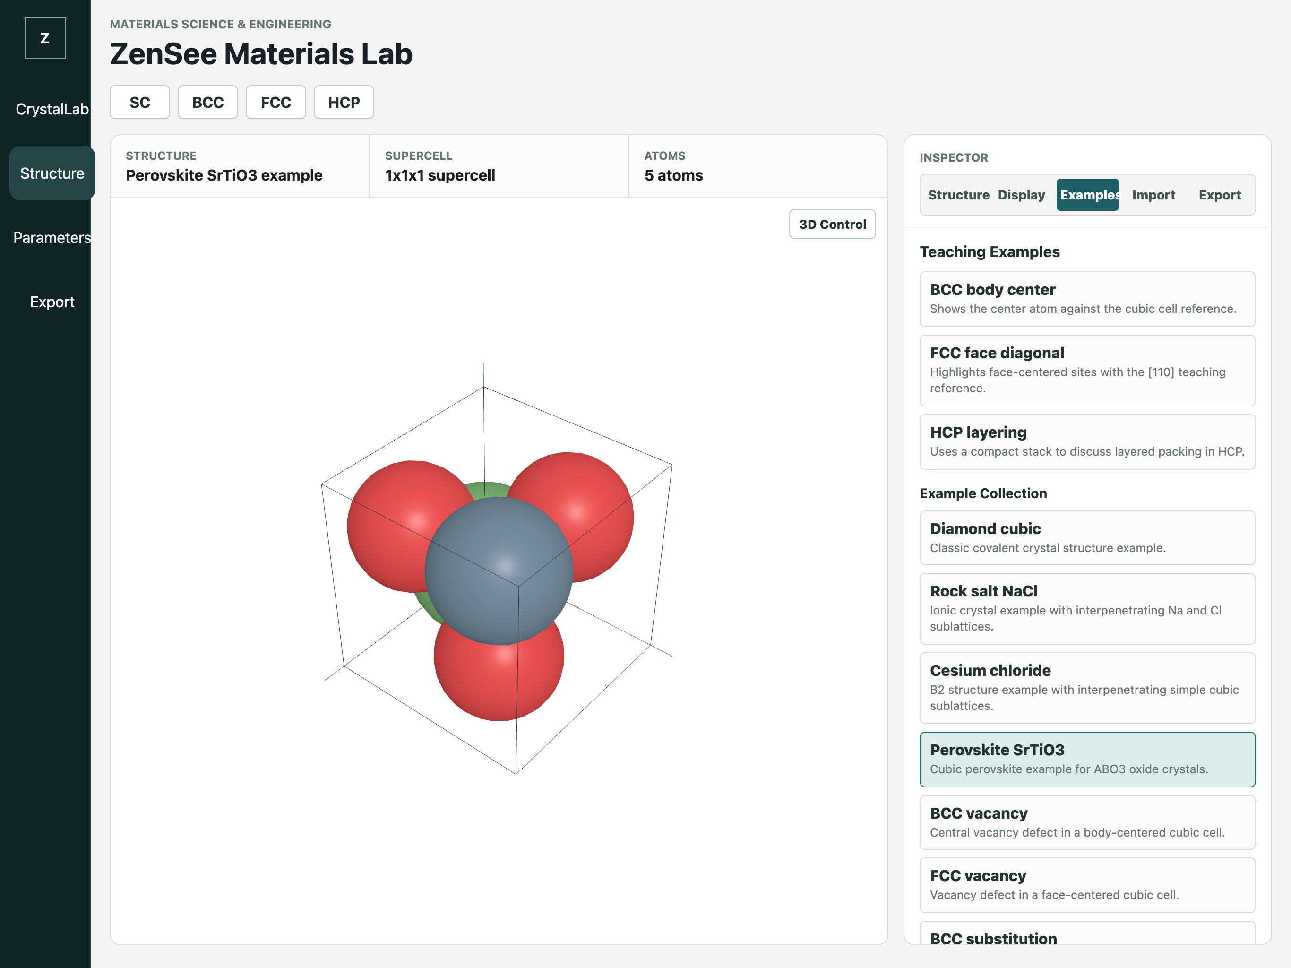Load the Cesium chloride example

coord(1087,688)
